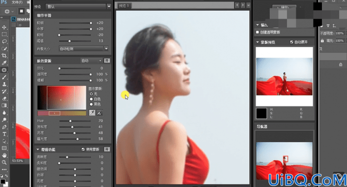Click the foreground color swatch in toolbar

click(2, 182)
